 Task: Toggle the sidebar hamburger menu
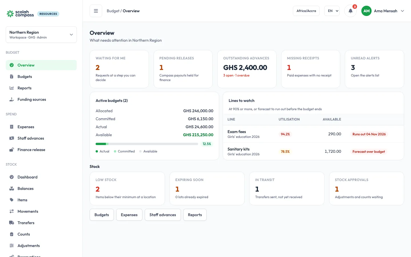96,11
